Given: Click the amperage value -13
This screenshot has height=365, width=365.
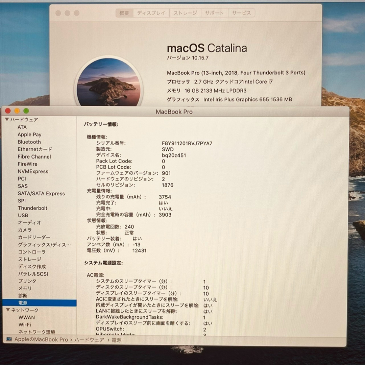Looking at the screenshot, I should 137,245.
